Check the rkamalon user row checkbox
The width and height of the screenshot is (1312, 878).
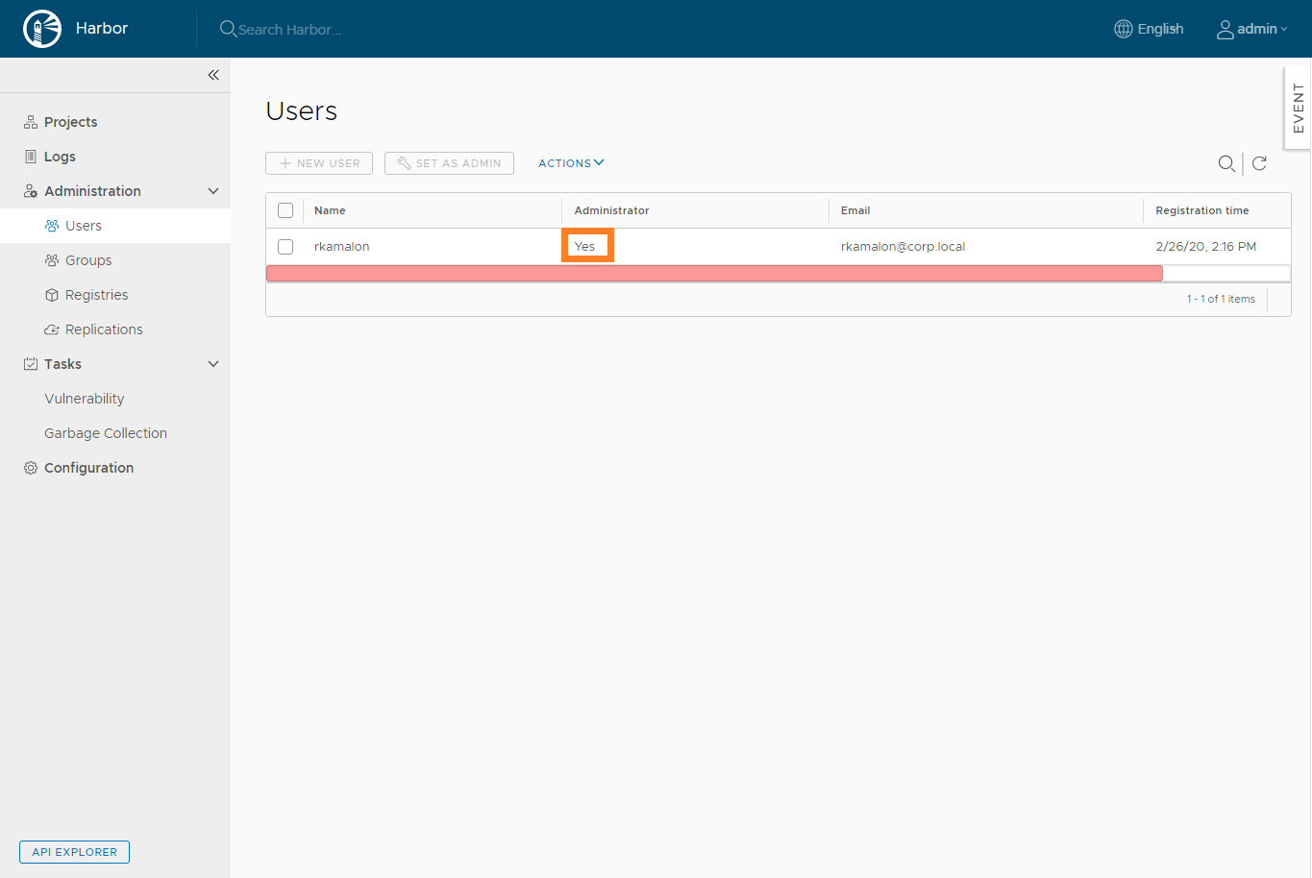[x=285, y=247]
